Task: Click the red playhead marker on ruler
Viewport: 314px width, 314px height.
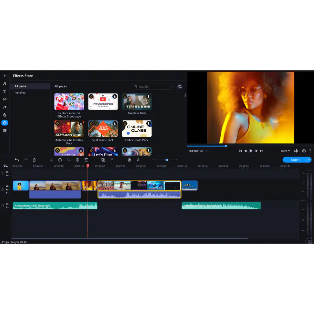Action: (x=88, y=166)
